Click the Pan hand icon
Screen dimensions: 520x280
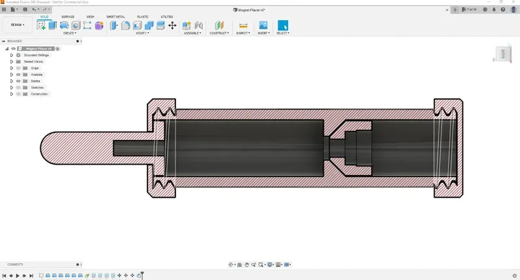(x=247, y=265)
